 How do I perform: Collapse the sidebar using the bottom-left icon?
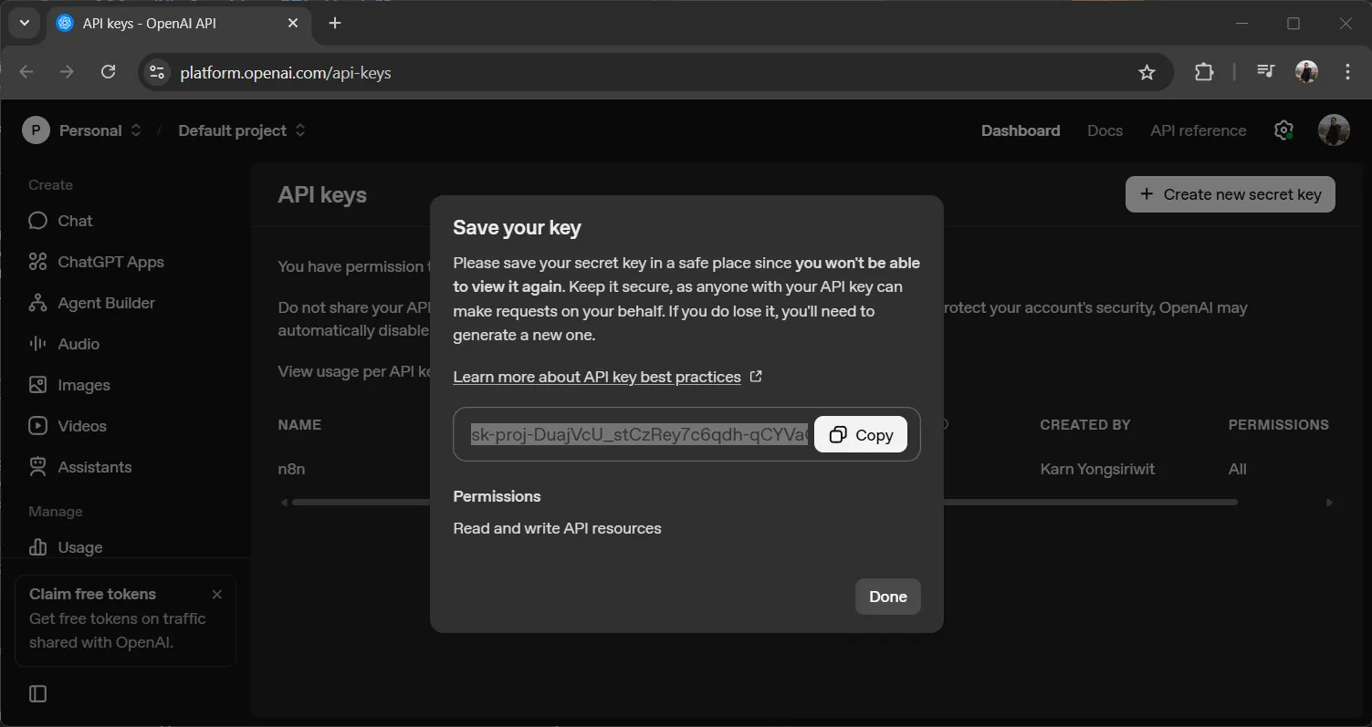click(37, 693)
